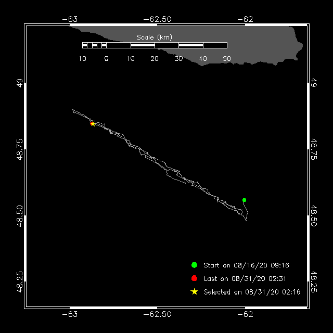This screenshot has width=333, height=333.
Task: Click the '-62' longitude label on the top axis
Action: coord(245,19)
